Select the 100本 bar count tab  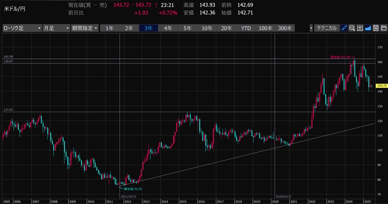coord(265,28)
